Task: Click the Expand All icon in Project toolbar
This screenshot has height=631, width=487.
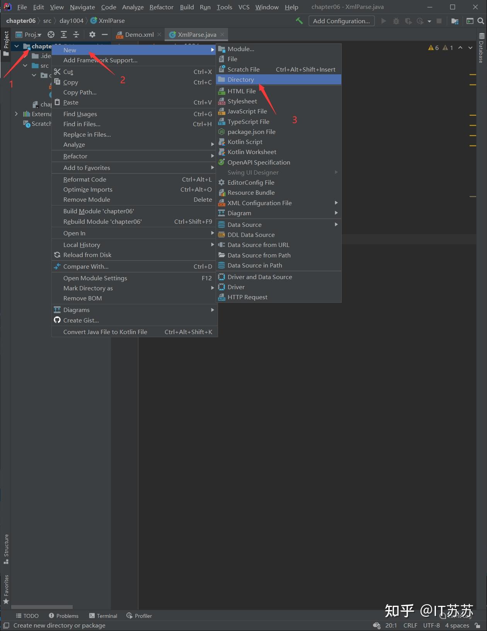Action: point(64,34)
